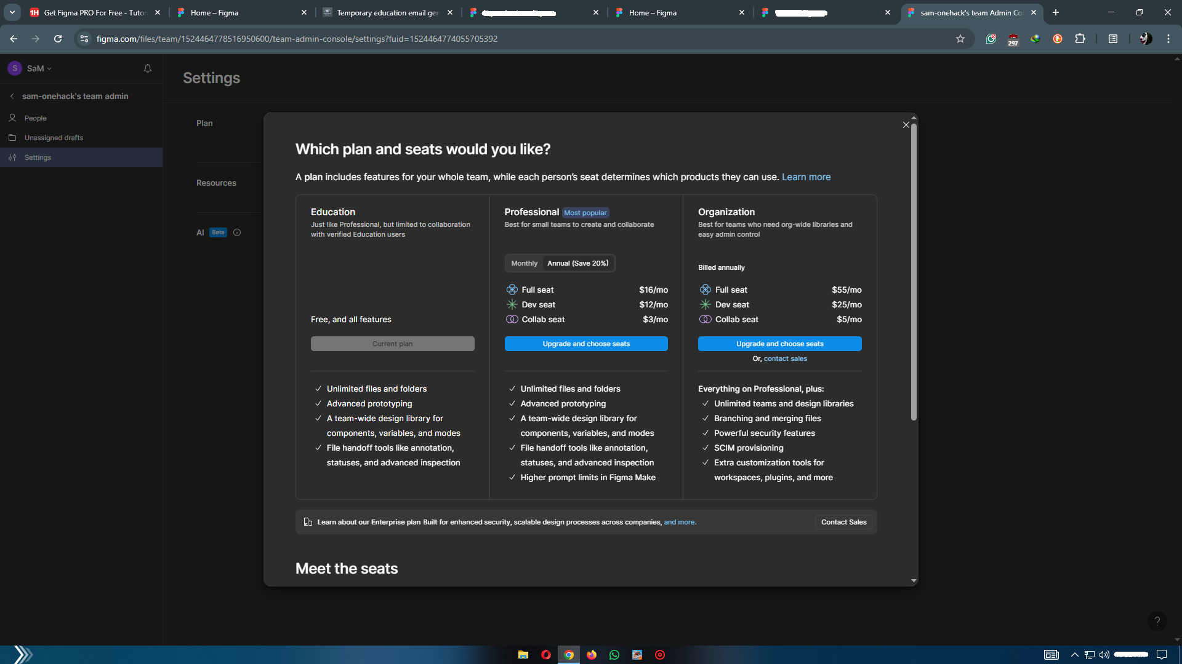Click the Professional Collab seat icon
The width and height of the screenshot is (1182, 664).
[512, 319]
